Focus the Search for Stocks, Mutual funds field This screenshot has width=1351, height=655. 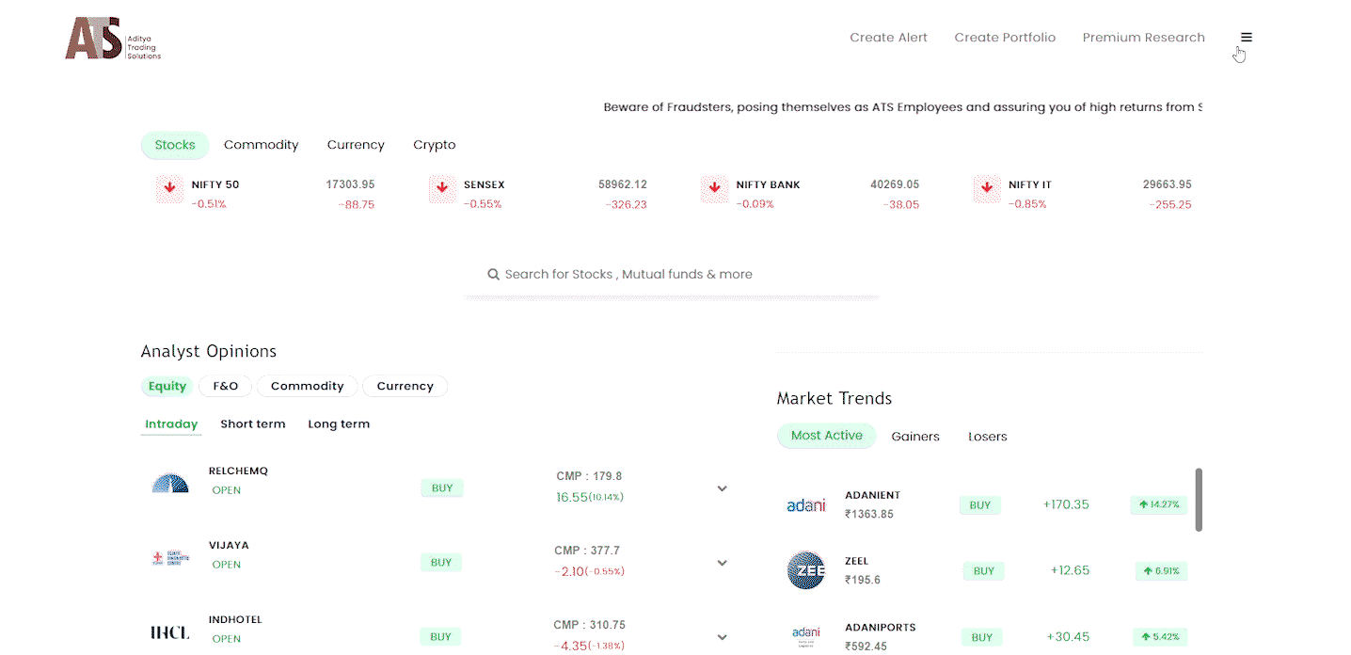(672, 275)
